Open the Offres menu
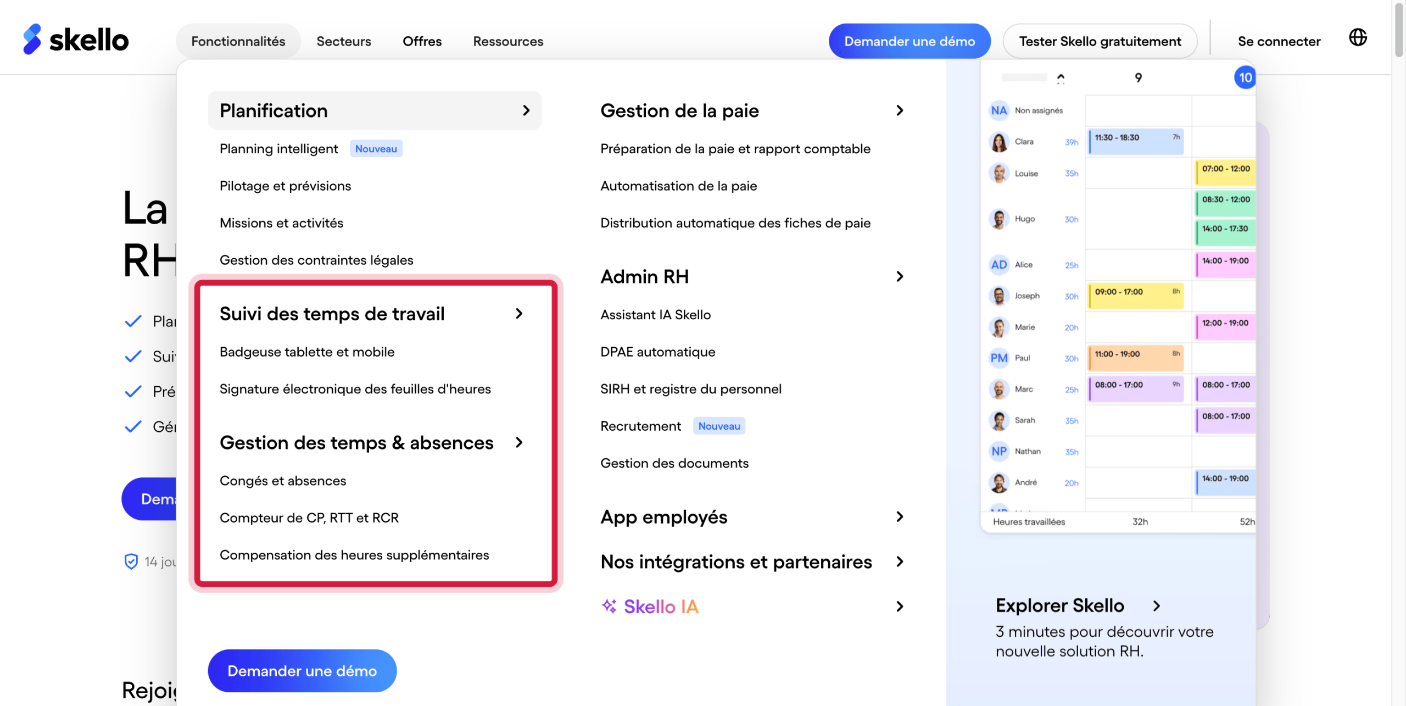 422,41
